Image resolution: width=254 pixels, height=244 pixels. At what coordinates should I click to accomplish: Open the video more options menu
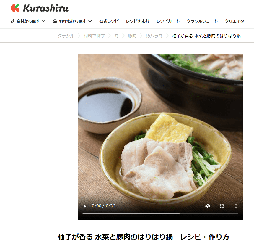(x=236, y=206)
